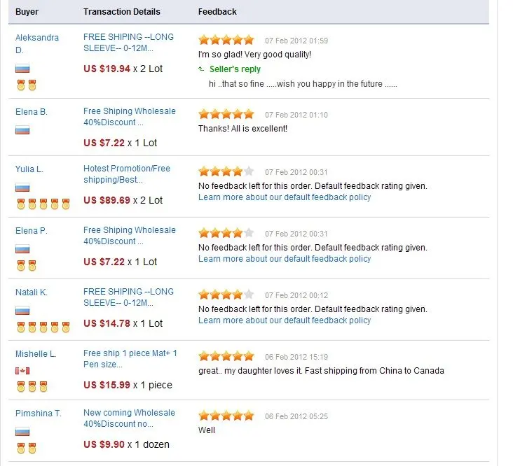513x466 pixels.
Task: Click the Transaction Details column header
Action: tap(122, 12)
